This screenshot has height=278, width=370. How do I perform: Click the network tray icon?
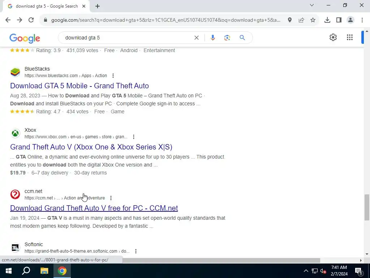tap(315, 271)
